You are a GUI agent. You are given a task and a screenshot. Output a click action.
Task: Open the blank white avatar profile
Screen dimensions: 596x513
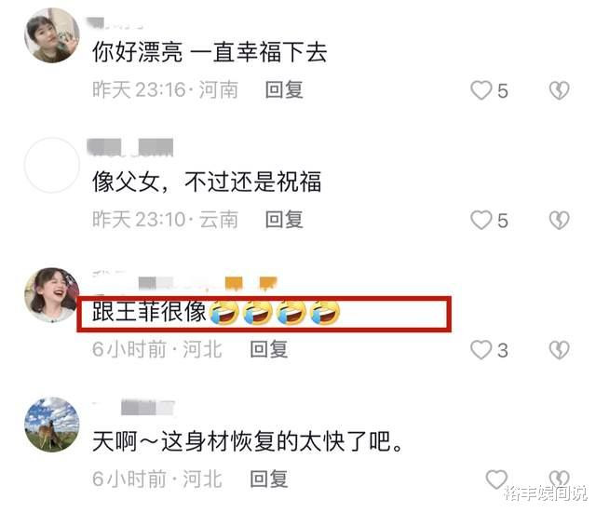tap(52, 165)
